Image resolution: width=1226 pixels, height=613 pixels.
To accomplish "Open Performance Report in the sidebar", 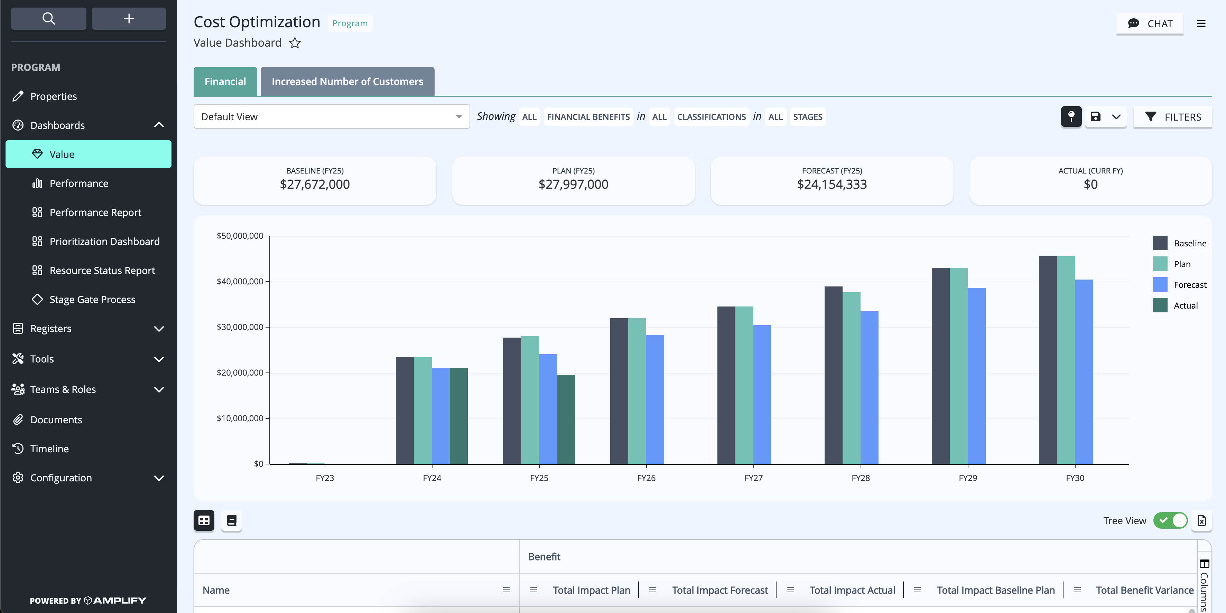I will click(x=95, y=213).
